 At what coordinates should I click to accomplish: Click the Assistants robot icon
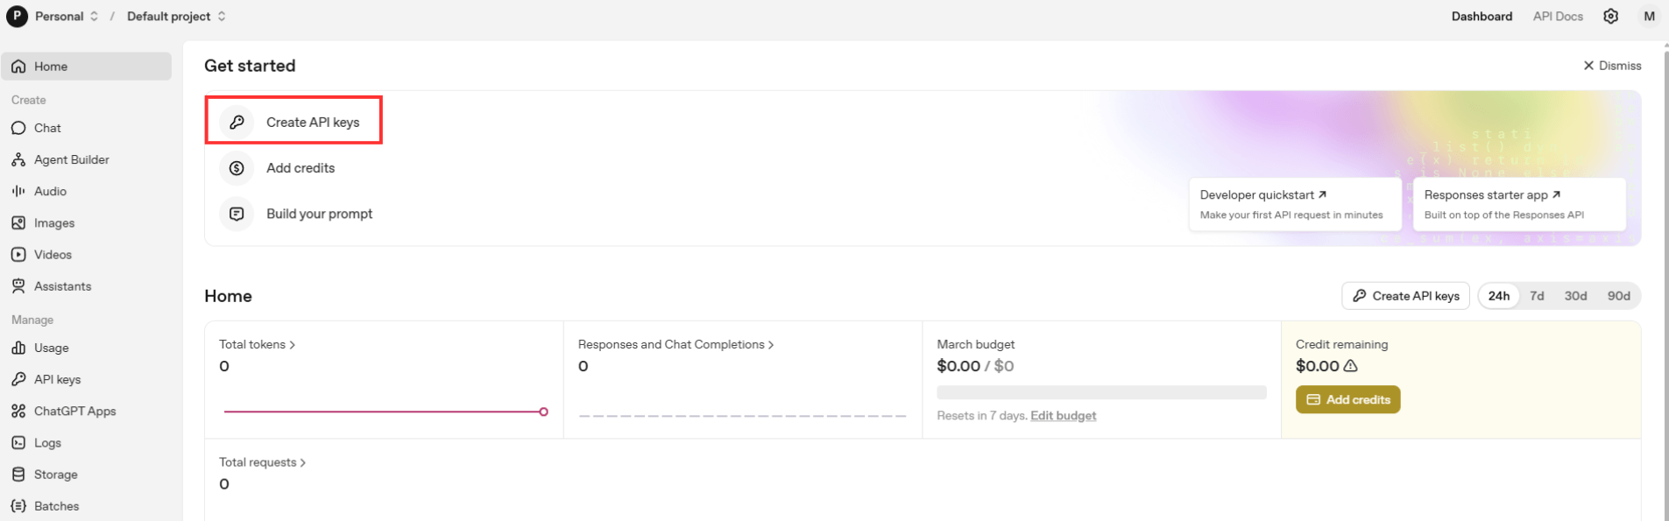point(18,286)
